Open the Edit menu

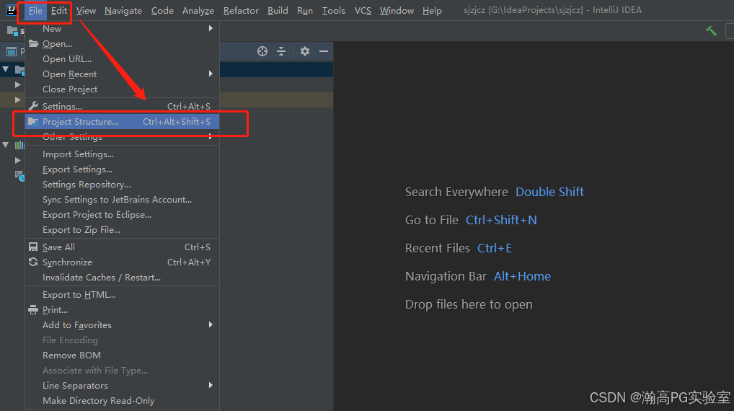[59, 10]
